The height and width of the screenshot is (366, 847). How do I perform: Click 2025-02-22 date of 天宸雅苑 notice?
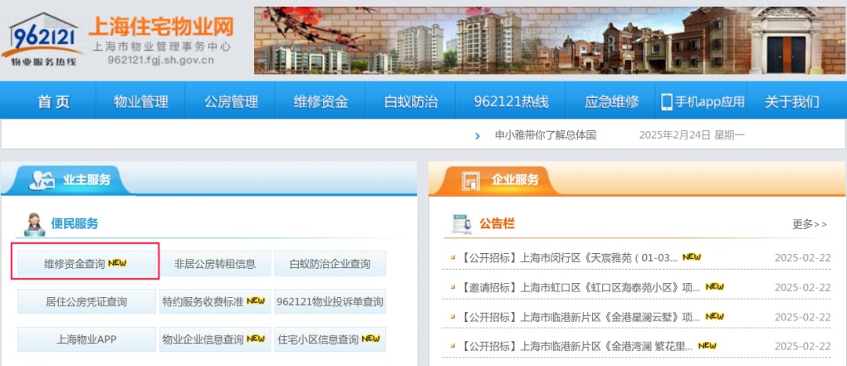pos(802,258)
